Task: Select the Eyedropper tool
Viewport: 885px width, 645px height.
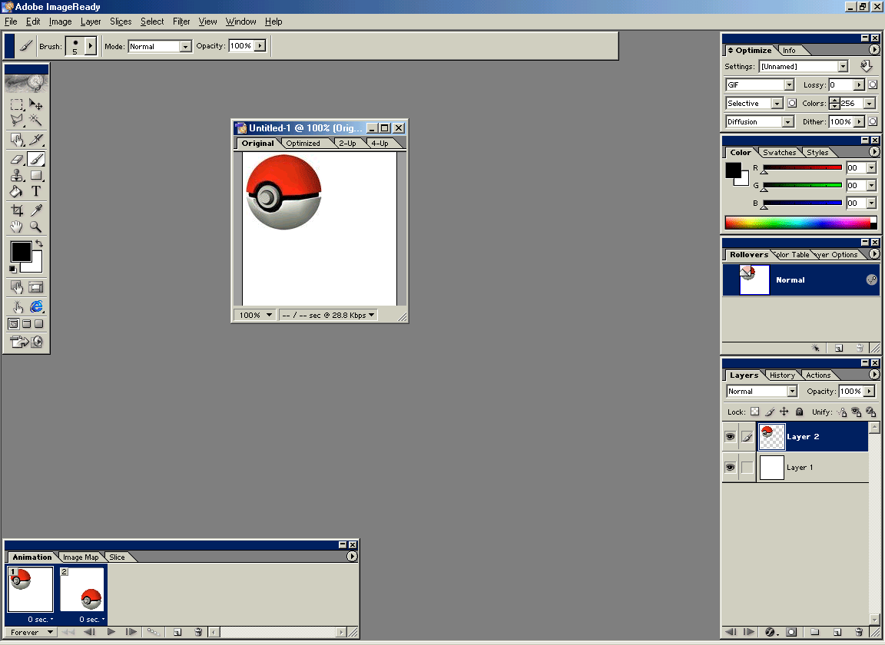Action: pyautogui.click(x=35, y=210)
